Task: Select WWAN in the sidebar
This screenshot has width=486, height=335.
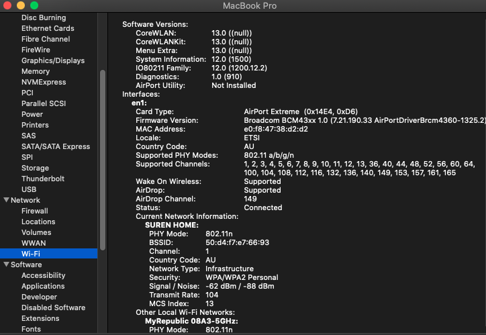Action: (x=34, y=243)
